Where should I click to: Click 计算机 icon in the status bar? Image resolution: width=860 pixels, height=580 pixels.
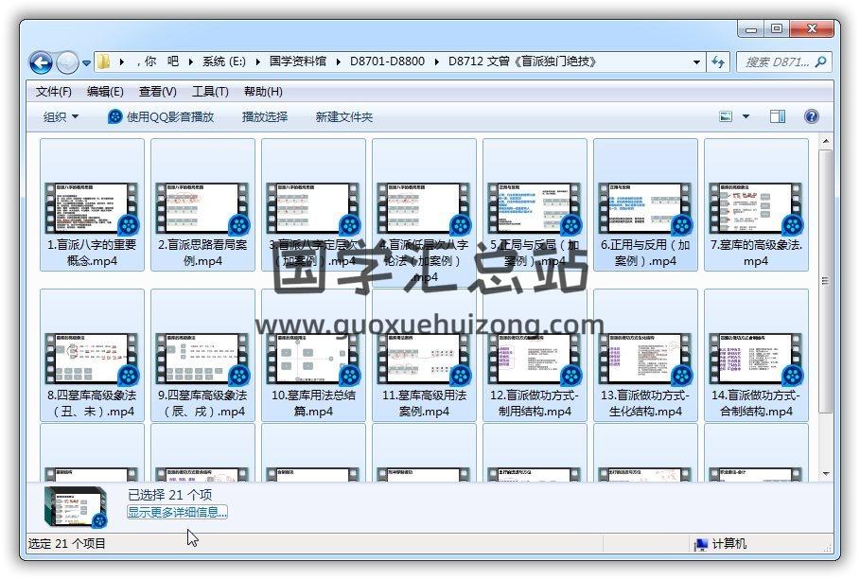tap(701, 544)
